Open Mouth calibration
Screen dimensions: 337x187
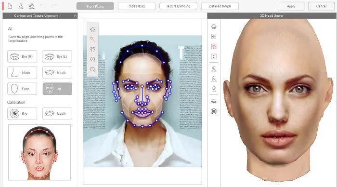click(x=57, y=113)
